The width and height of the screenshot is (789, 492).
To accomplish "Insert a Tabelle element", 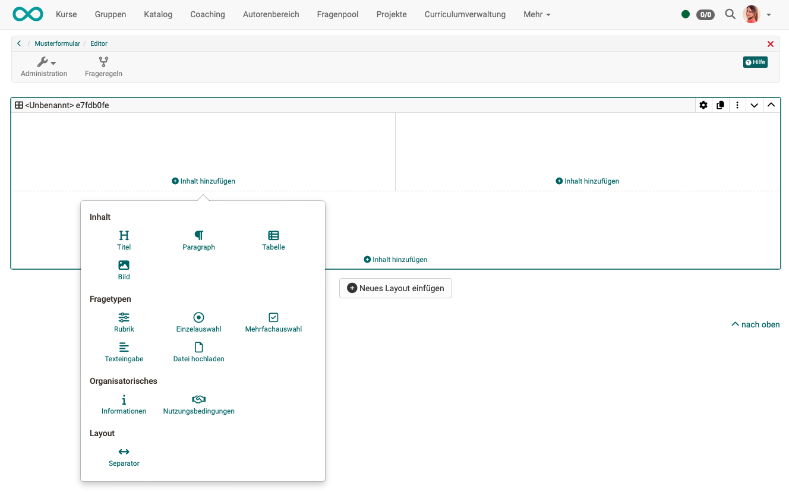I will click(x=273, y=240).
